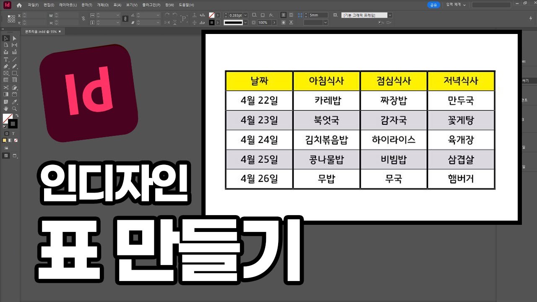537x302 pixels.
Task: Click the blue 공유 share button
Action: click(x=433, y=5)
